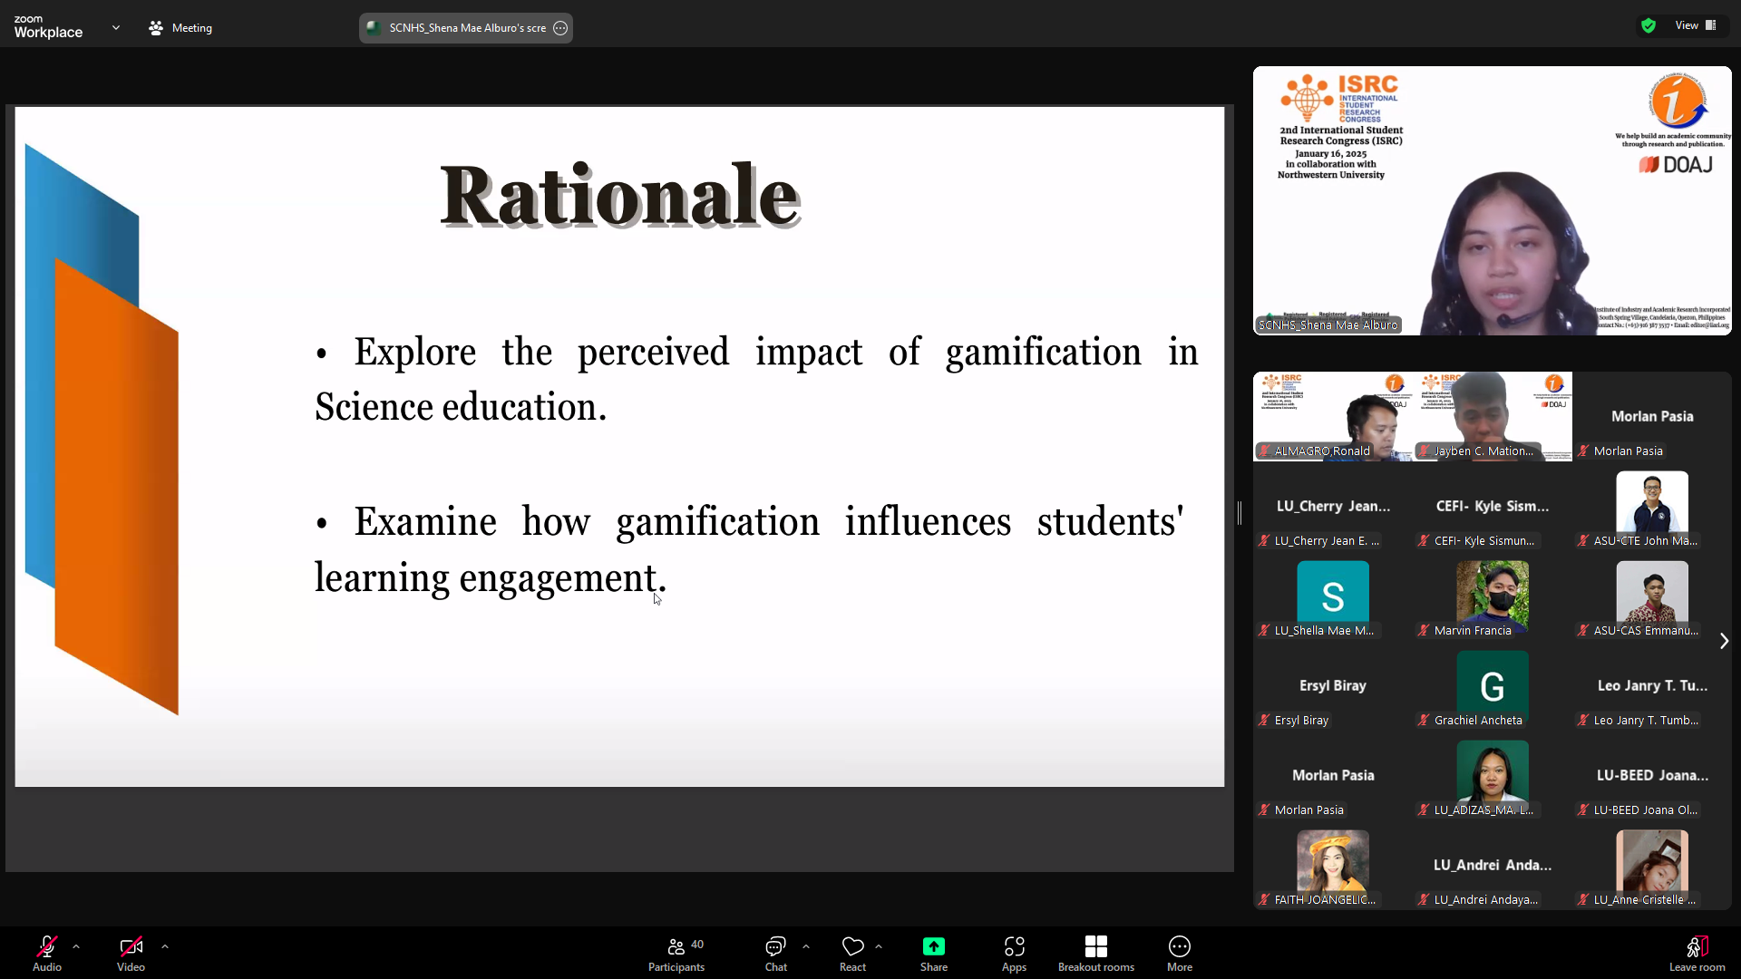Open the React emoji menu

pos(852,954)
